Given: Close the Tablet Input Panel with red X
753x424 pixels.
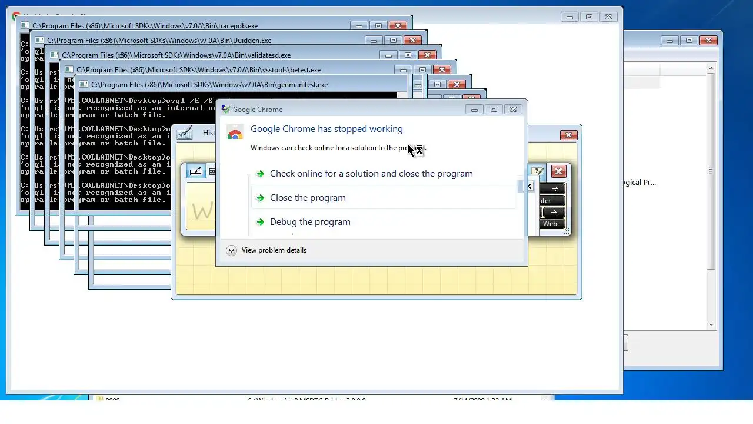Looking at the screenshot, I should pos(558,171).
